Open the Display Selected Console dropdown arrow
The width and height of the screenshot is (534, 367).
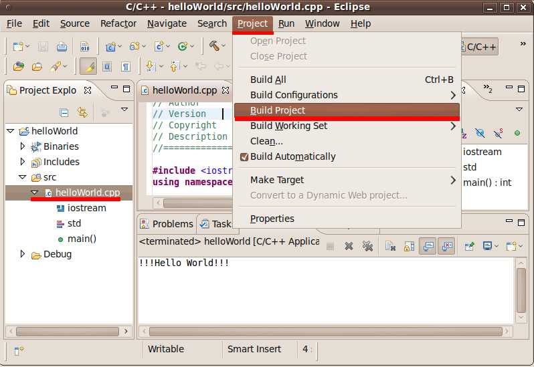coord(497,246)
